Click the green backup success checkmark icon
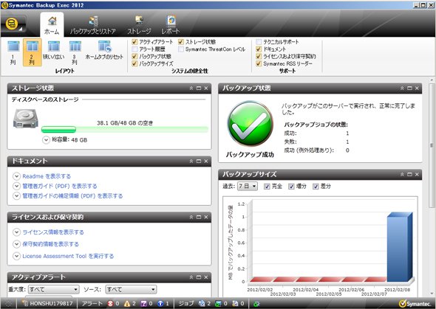This screenshot has height=309, width=436. pos(250,124)
